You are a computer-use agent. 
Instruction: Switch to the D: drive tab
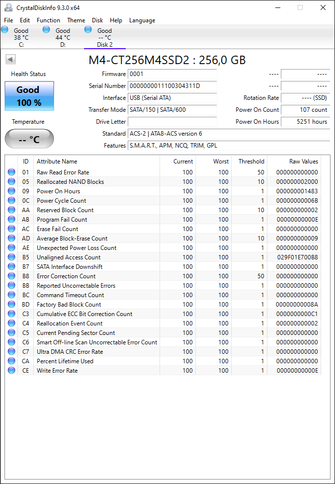pos(63,37)
